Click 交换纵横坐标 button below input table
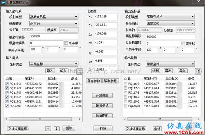This screenshot has height=135, width=205. coord(17,129)
